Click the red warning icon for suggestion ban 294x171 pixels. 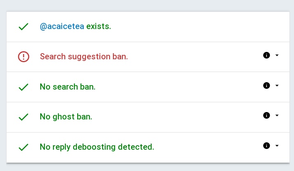[x=24, y=56]
